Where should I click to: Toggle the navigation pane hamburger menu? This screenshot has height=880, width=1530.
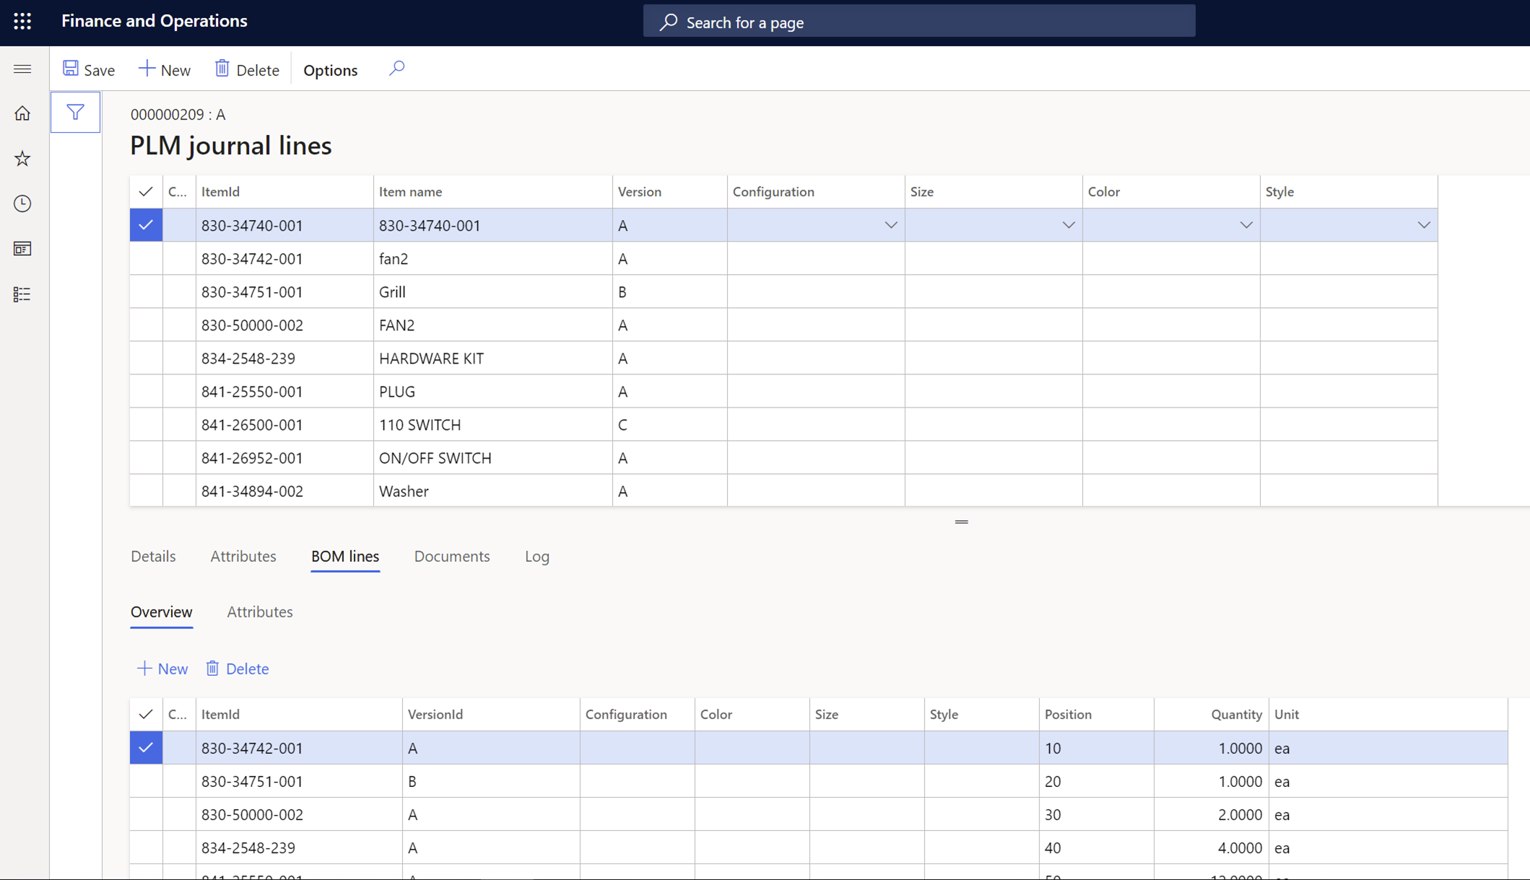coord(22,69)
